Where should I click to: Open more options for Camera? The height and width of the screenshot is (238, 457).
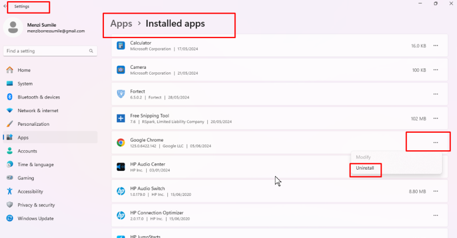tap(435, 69)
